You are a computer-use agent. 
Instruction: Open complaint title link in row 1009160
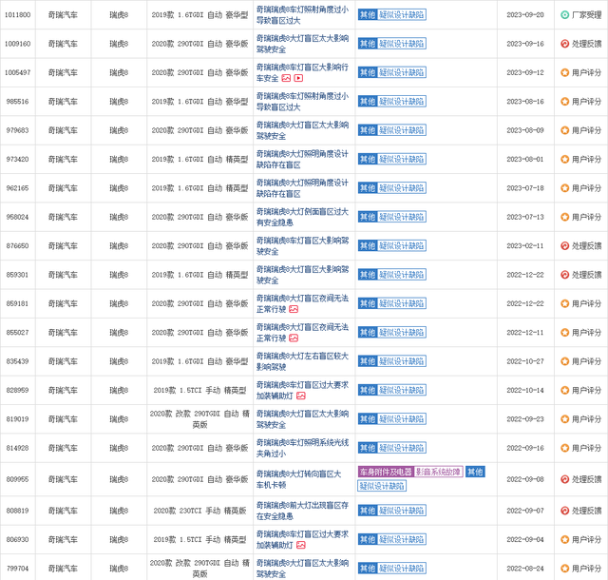[x=302, y=44]
